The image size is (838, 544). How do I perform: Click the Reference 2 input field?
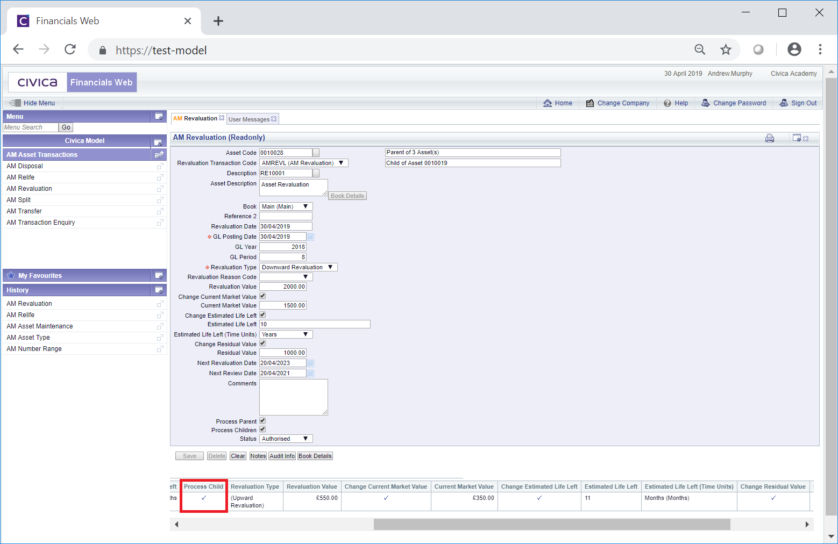coord(286,216)
